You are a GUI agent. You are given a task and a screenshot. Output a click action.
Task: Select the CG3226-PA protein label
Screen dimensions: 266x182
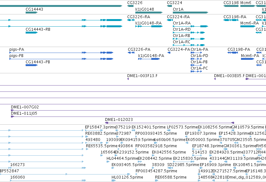click(139, 49)
